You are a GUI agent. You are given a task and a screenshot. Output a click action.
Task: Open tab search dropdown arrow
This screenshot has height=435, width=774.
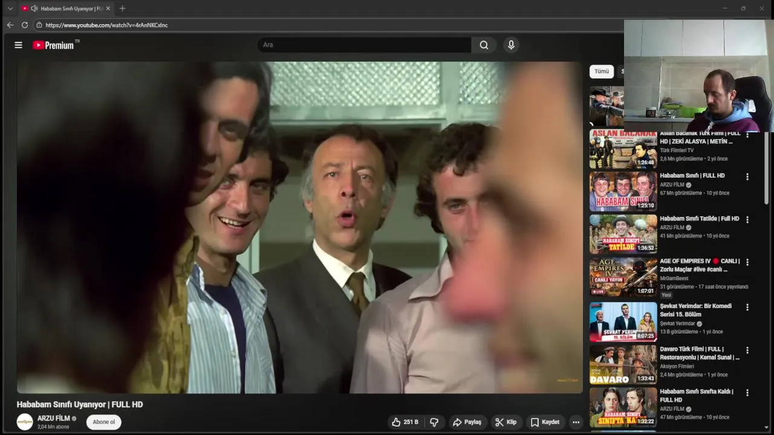click(10, 8)
